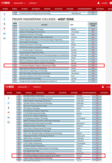Viewport: 112px width, 163px height.
Task: Click The Week logo in top header
Action: 5,3
